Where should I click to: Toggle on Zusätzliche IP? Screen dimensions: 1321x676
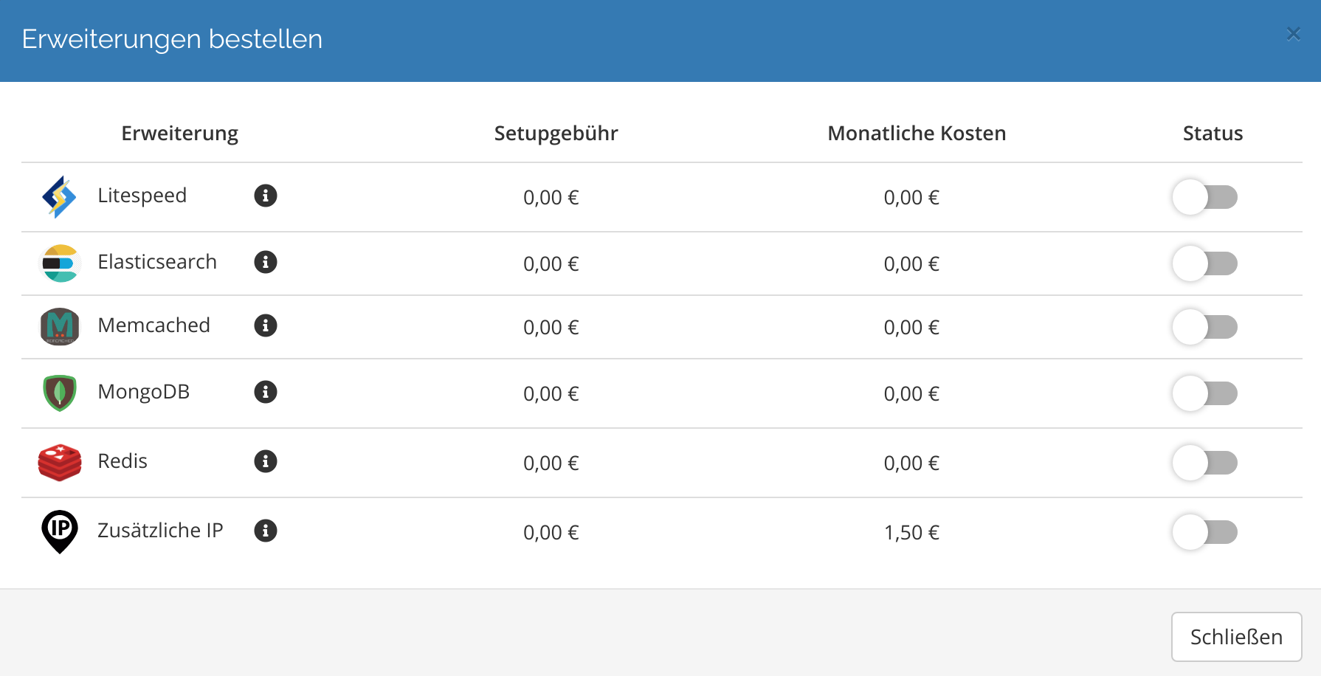click(1204, 532)
